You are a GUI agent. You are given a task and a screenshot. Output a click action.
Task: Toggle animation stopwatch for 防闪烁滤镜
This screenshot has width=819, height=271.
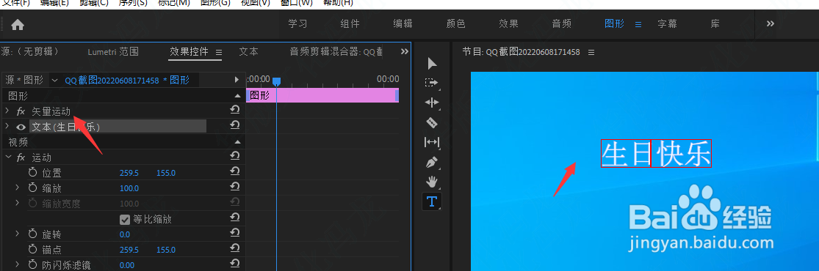pos(33,264)
